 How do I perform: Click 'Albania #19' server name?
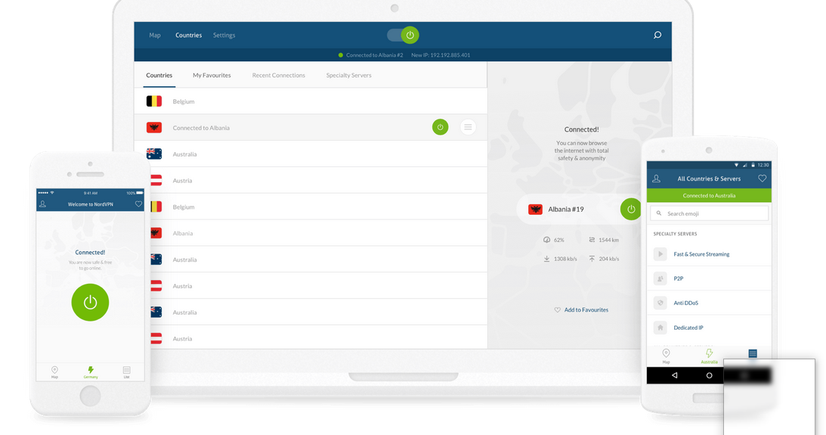[x=566, y=210]
